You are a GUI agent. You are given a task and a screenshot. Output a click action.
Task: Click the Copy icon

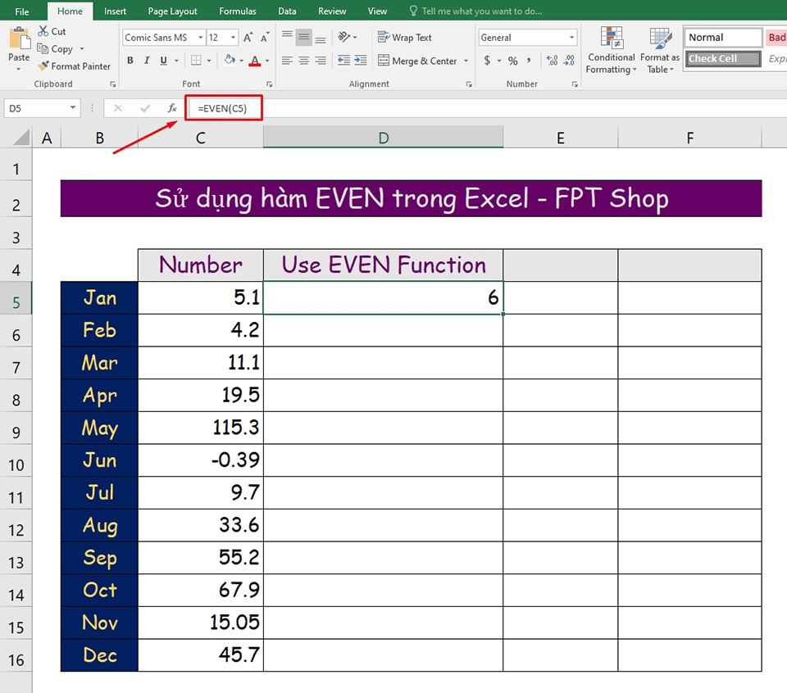43,48
